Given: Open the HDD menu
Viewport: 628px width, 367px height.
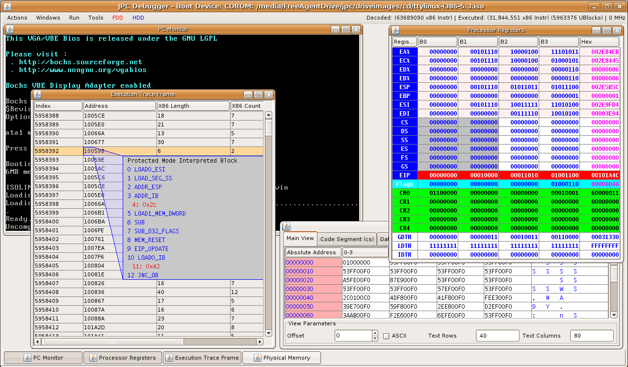Looking at the screenshot, I should (x=138, y=18).
